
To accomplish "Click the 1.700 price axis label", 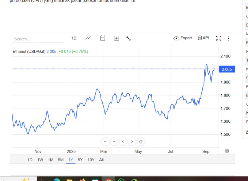I will point(225,109).
